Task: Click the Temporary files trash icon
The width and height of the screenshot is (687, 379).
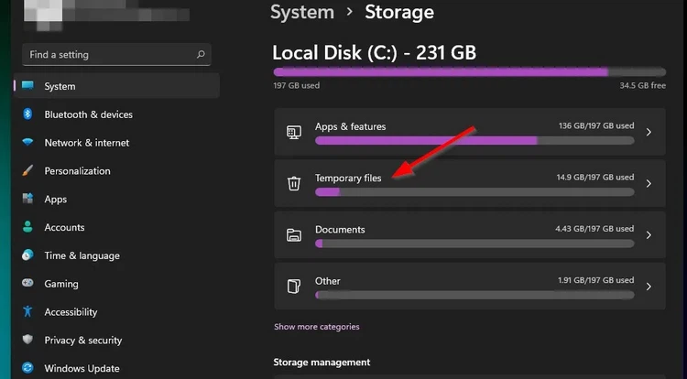Action: (294, 183)
